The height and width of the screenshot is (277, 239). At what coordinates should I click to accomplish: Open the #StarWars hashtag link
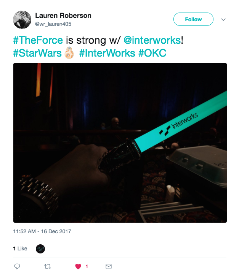[x=37, y=53]
